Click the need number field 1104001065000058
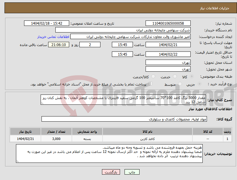Viewport: 237px width, 180px height. point(168,23)
